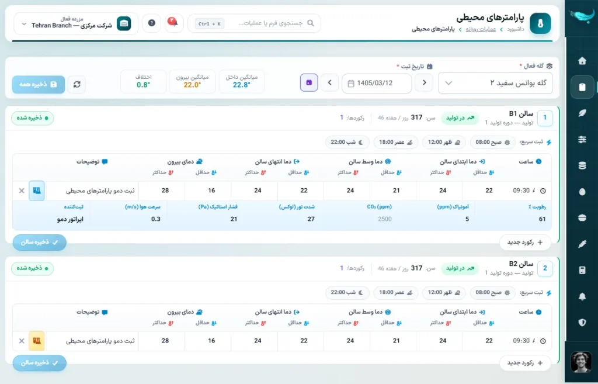Open the shield icon in sidebar
The image size is (598, 384).
click(x=582, y=323)
